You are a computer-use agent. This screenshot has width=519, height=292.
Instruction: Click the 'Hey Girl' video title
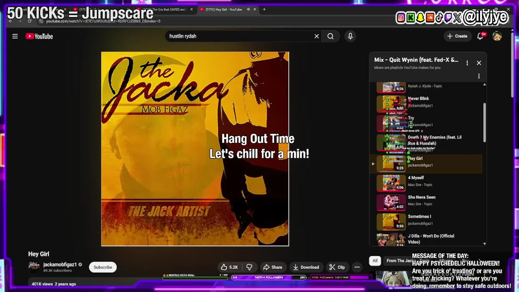[x=39, y=254]
